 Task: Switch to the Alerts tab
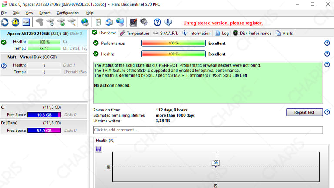click(284, 33)
